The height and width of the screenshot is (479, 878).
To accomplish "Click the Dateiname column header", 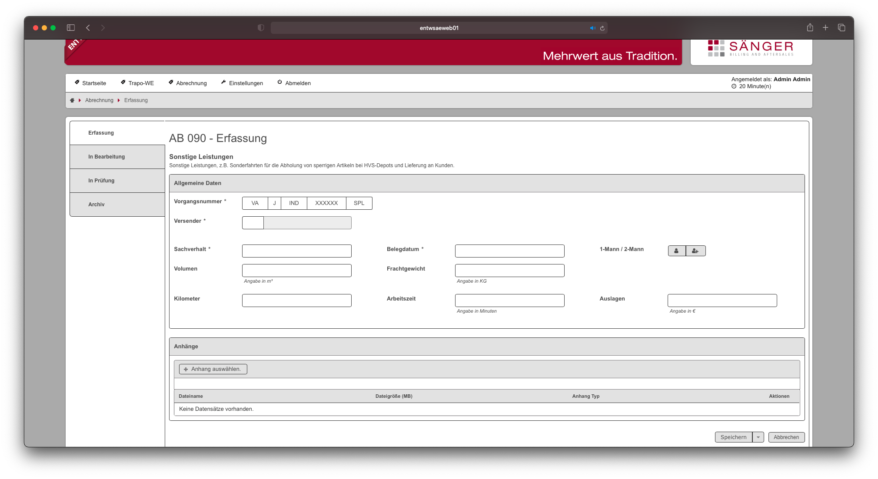I will pyautogui.click(x=191, y=396).
